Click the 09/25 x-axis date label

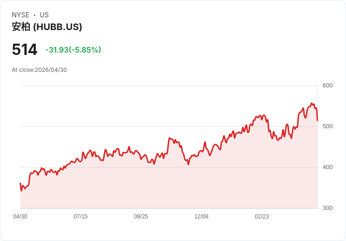click(141, 217)
